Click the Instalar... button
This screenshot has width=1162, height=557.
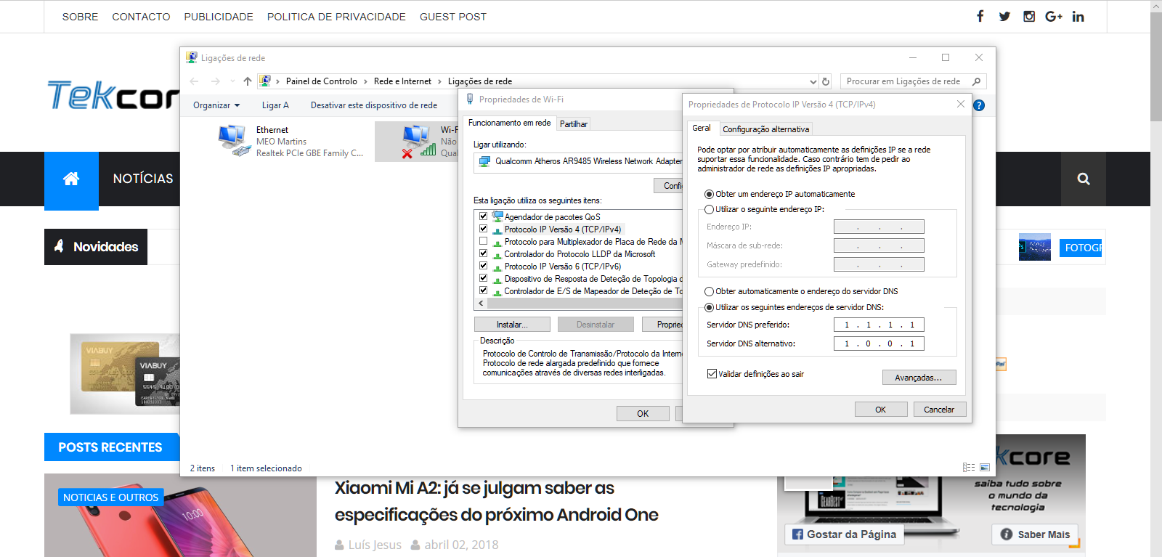512,325
